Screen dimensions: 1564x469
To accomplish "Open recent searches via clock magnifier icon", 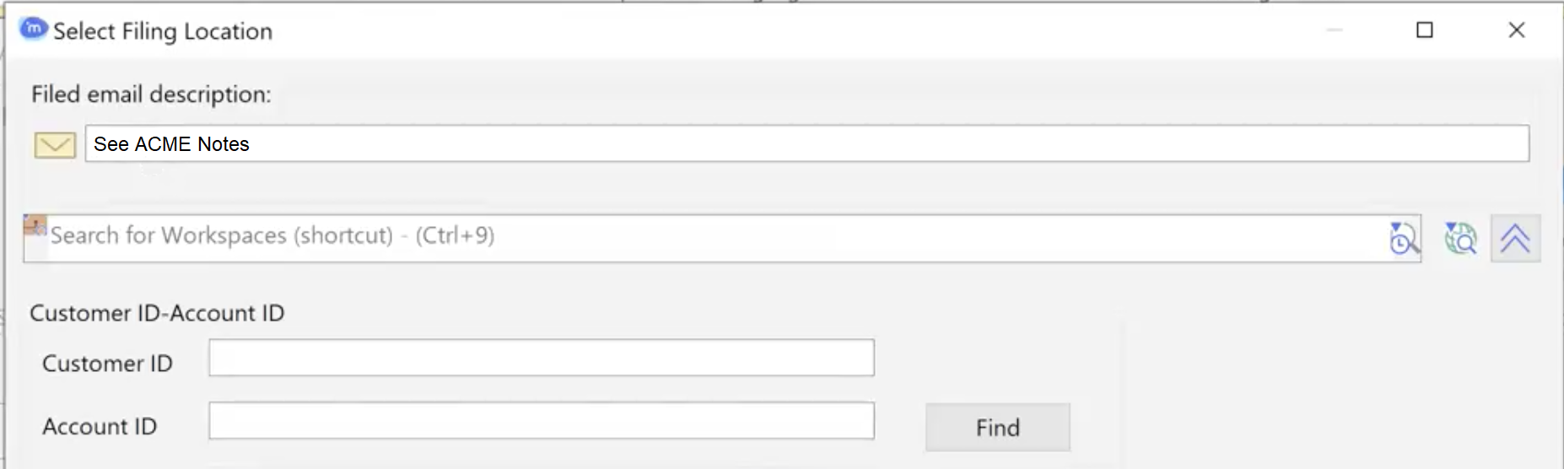I will pyautogui.click(x=1403, y=239).
